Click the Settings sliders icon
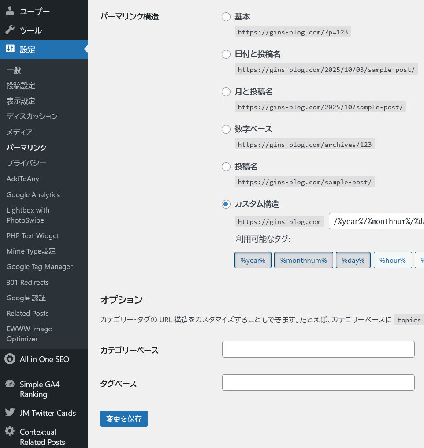 [x=10, y=49]
